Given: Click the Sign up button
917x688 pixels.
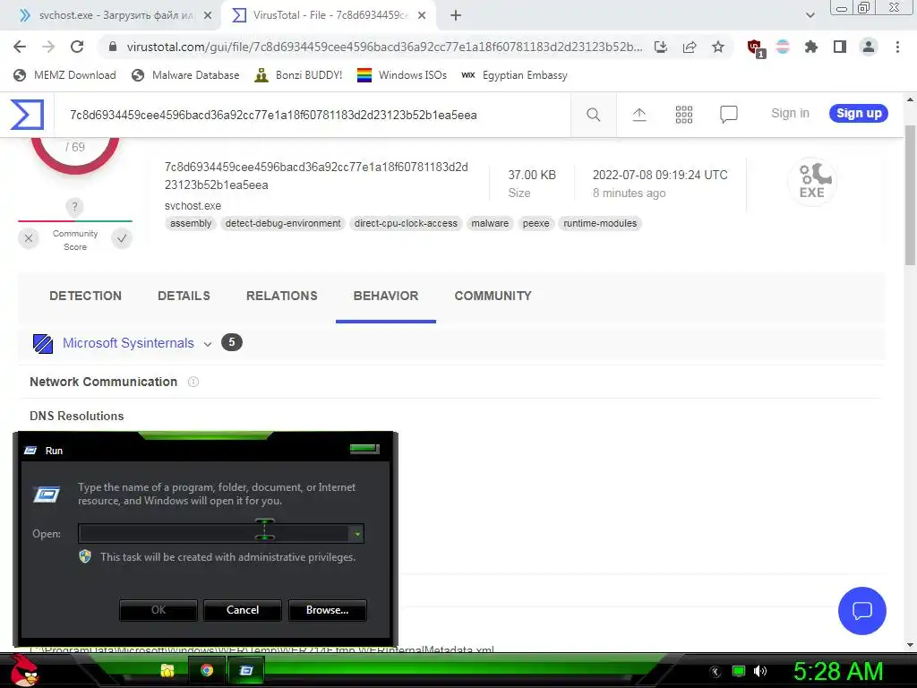Looking at the screenshot, I should (859, 114).
